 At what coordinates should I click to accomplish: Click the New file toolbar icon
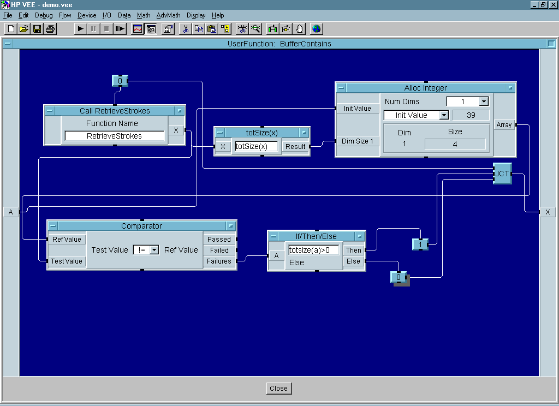tap(11, 28)
